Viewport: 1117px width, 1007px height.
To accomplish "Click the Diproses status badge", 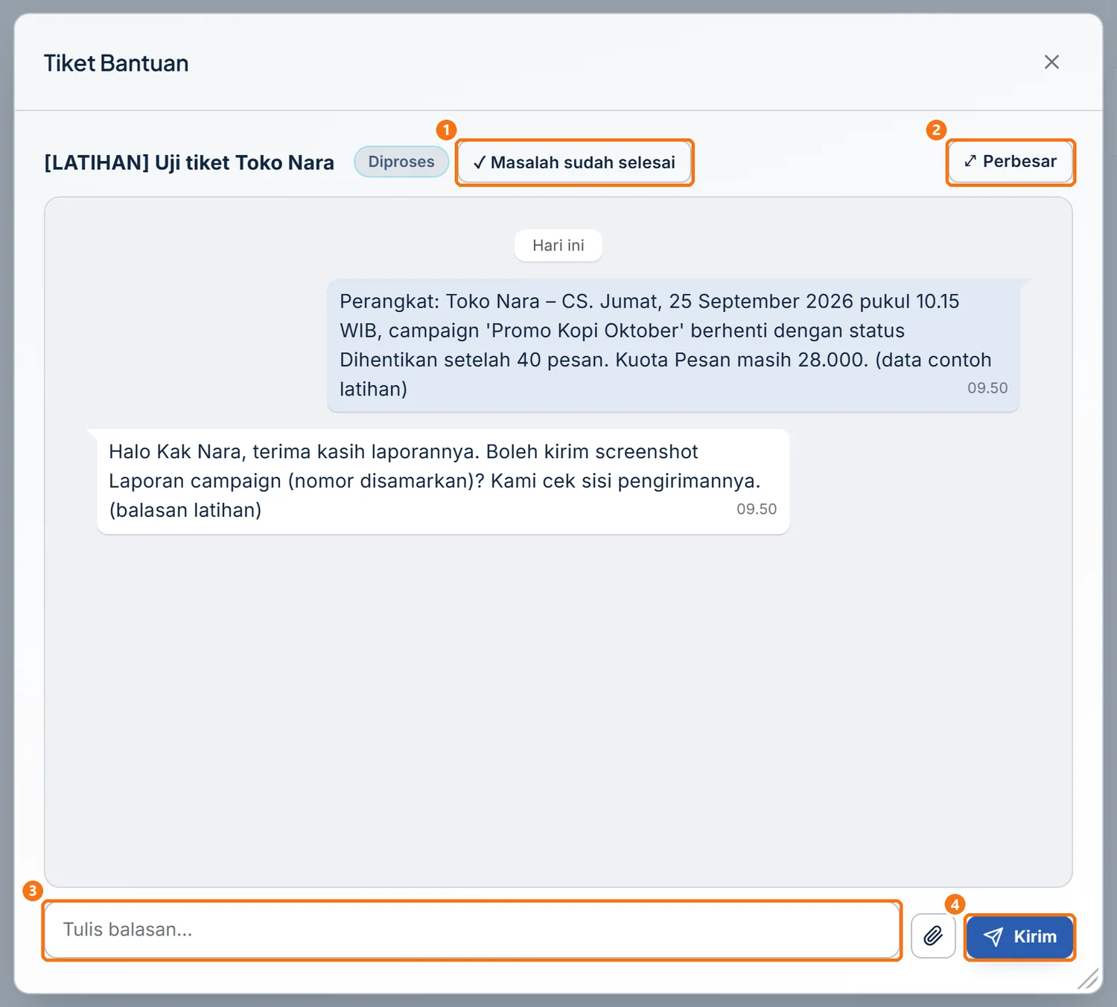I will 401,162.
